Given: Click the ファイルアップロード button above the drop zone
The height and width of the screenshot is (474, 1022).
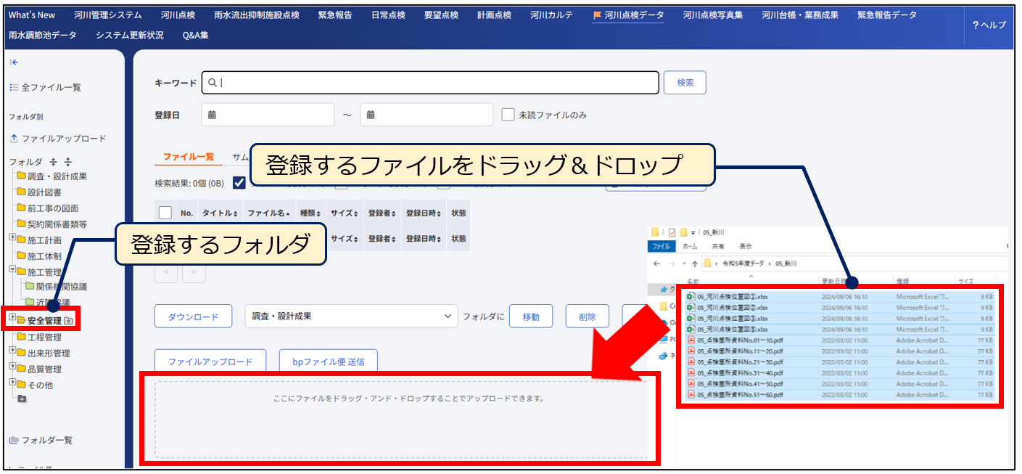Looking at the screenshot, I should tap(210, 361).
